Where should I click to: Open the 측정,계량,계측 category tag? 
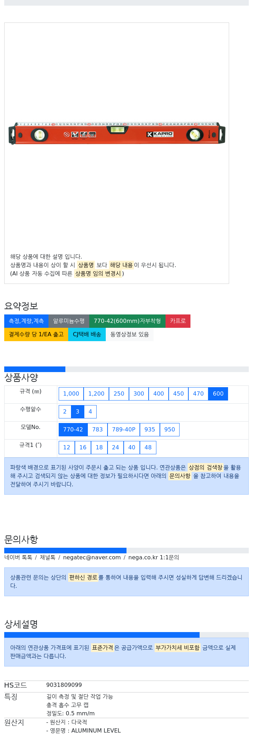pyautogui.click(x=26, y=321)
